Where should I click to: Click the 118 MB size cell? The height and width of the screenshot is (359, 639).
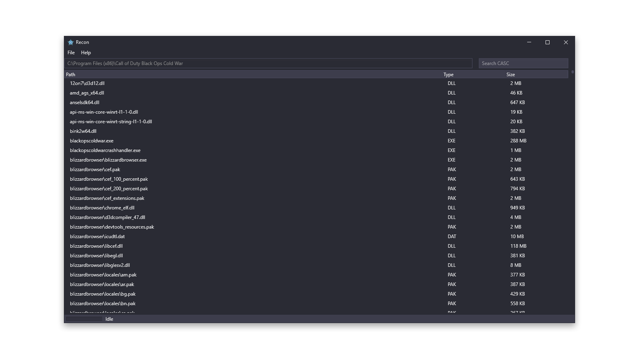pyautogui.click(x=518, y=246)
